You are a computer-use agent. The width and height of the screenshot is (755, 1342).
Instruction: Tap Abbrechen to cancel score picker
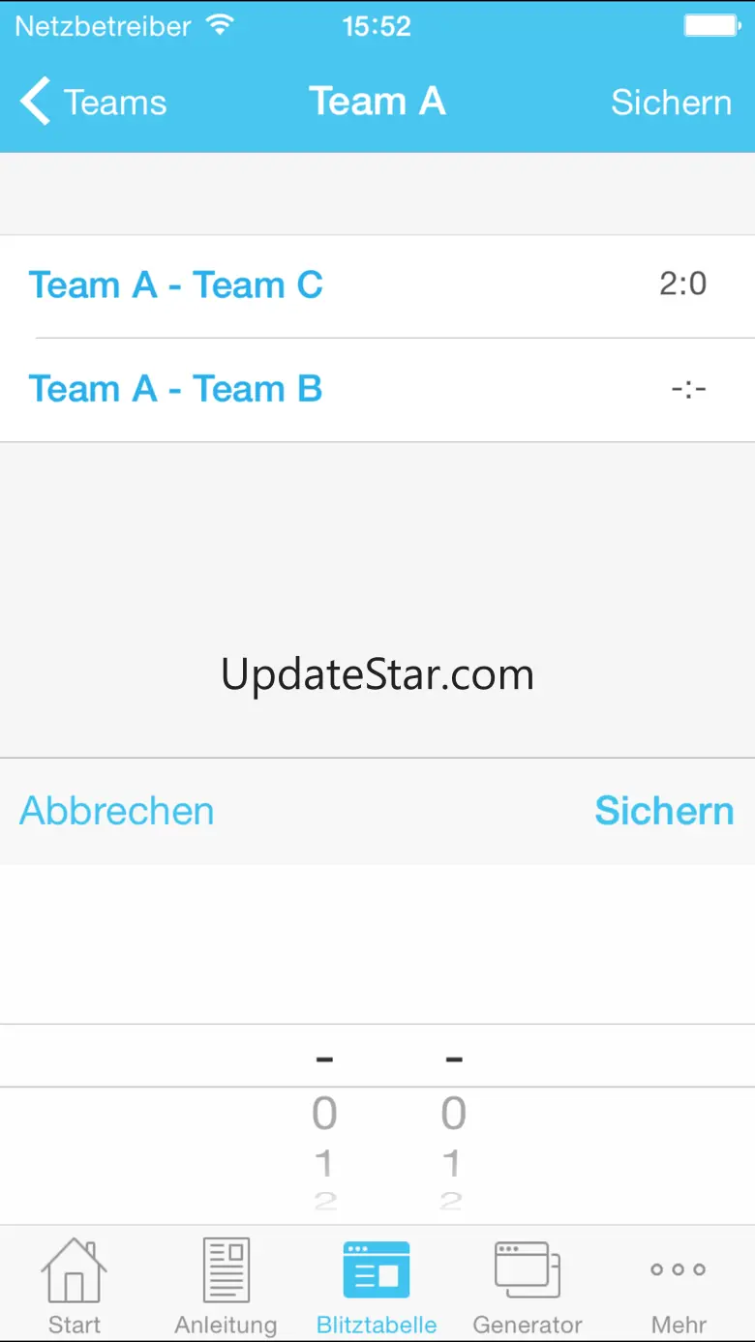pos(117,811)
